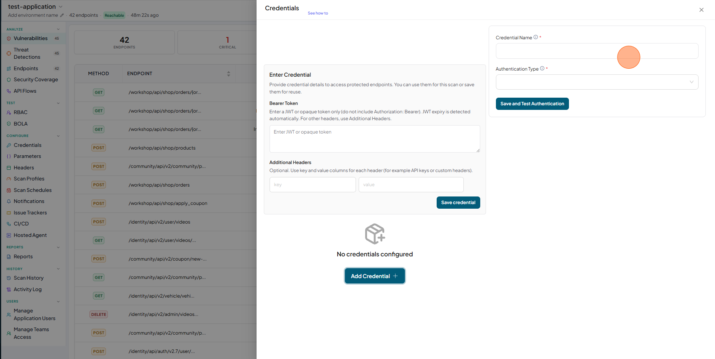Click the Save credential button
Viewport: 715px width, 359px height.
click(458, 203)
